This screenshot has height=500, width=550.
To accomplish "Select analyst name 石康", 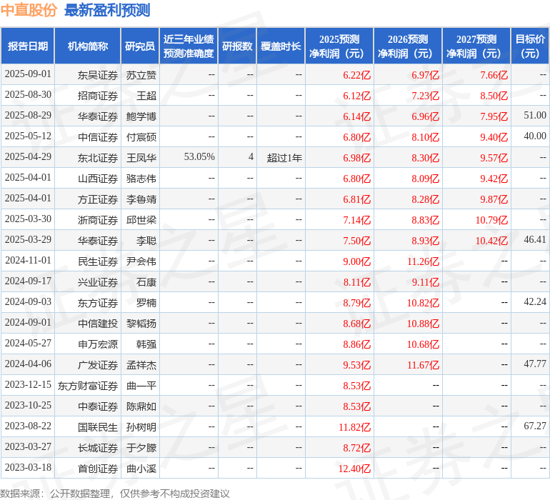I will click(x=146, y=282).
